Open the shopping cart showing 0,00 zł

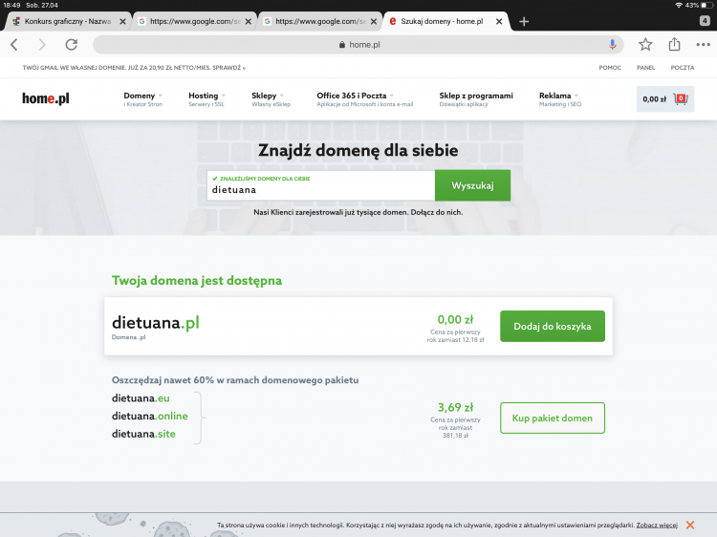pyautogui.click(x=664, y=99)
